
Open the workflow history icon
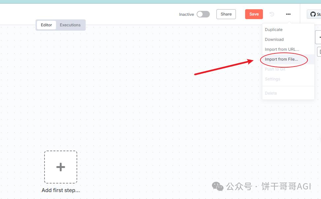pyautogui.click(x=272, y=14)
